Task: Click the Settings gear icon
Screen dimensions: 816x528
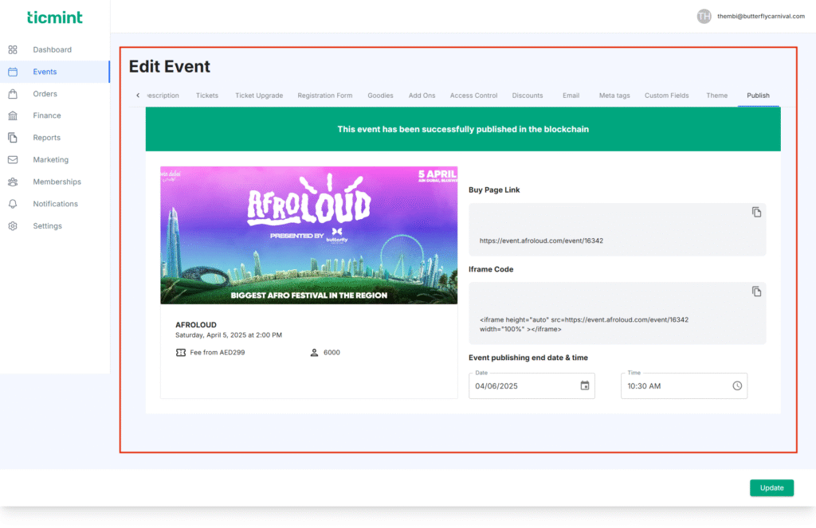Action: [x=13, y=225]
